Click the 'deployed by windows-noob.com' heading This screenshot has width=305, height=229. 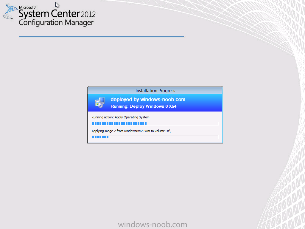point(148,100)
